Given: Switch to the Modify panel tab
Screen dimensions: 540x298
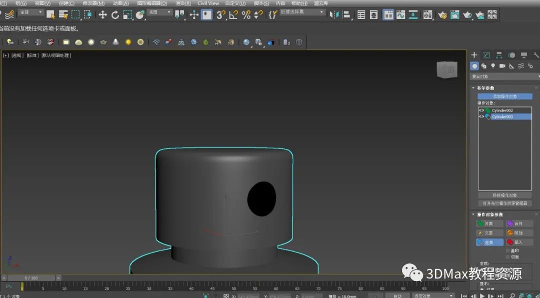Looking at the screenshot, I should point(486,55).
